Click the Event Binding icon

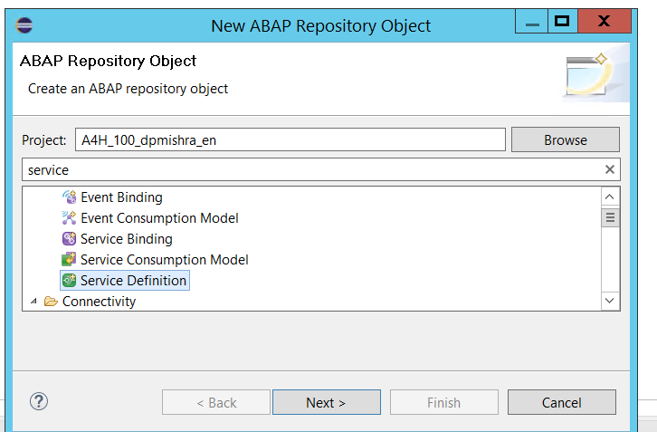click(x=69, y=197)
